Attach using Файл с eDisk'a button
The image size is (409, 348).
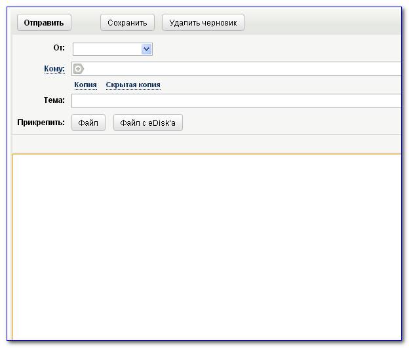[148, 123]
